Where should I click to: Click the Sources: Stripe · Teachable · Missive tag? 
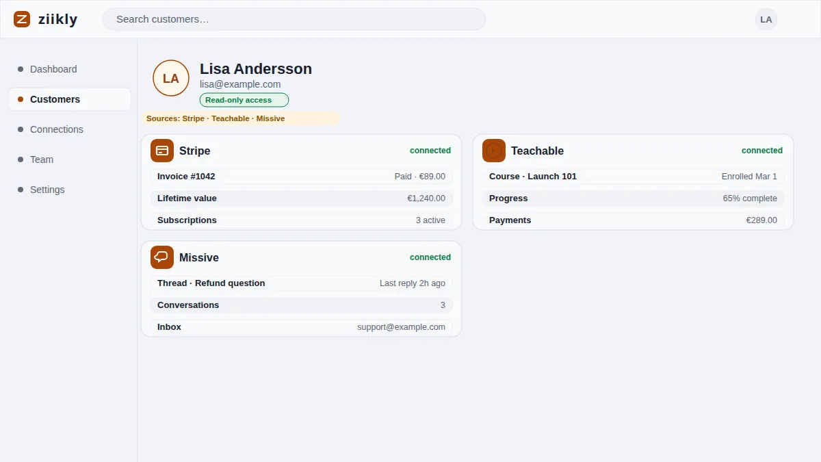click(x=241, y=118)
